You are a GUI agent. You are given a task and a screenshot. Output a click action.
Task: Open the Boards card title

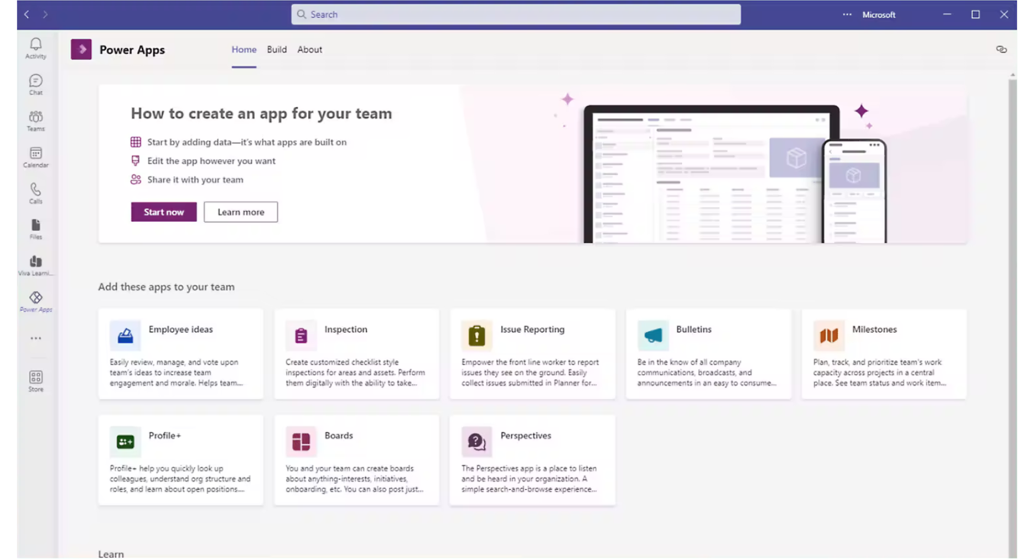click(338, 435)
